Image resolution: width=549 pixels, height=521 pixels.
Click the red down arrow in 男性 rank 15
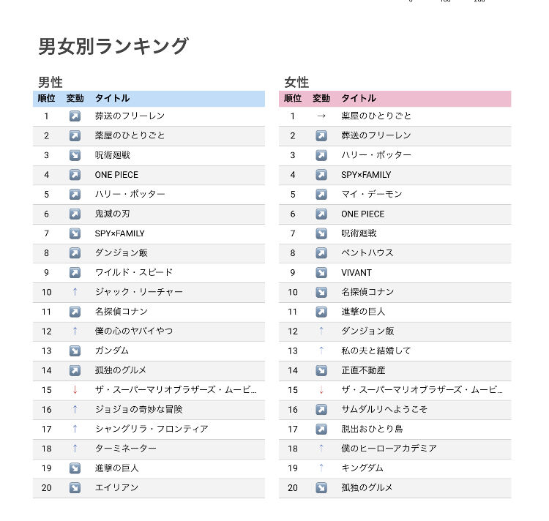75,390
